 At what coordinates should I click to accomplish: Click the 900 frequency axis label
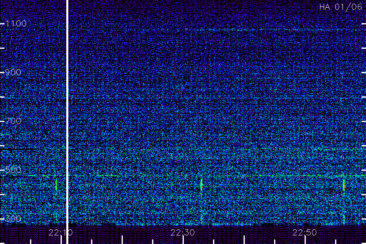13,72
